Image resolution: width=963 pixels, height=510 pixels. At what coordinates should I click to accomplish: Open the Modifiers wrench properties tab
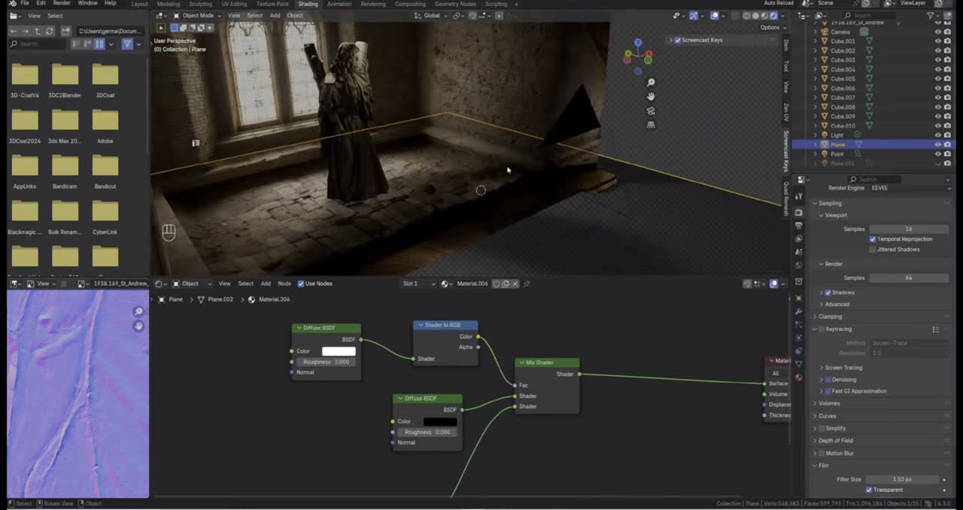[x=799, y=311]
